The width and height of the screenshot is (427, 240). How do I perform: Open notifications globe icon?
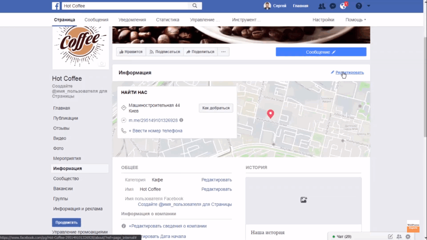point(343,6)
